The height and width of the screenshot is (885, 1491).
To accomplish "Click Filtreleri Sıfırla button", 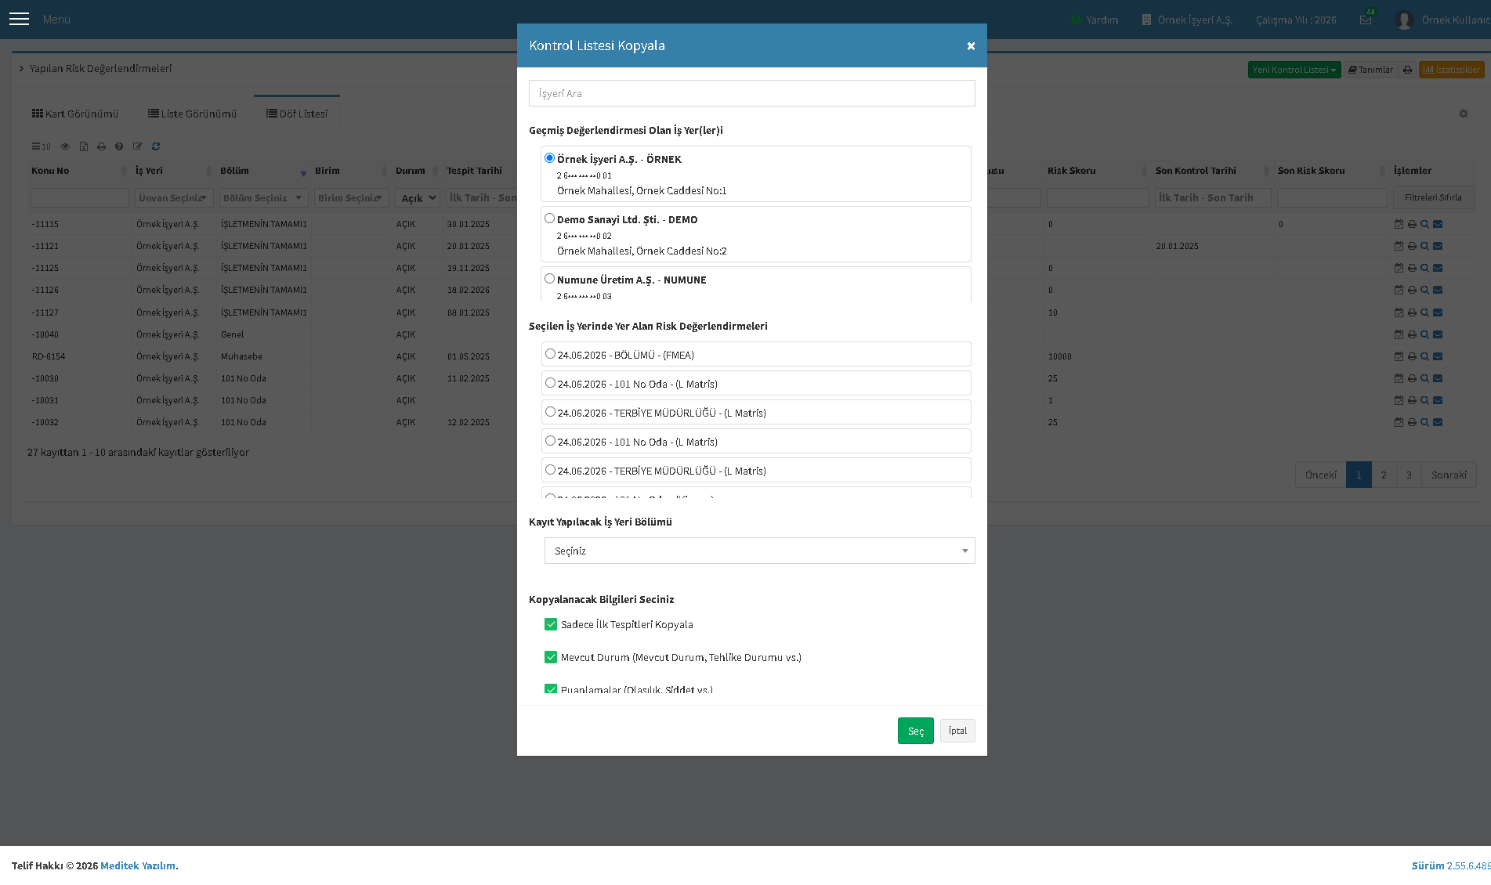I will (1433, 197).
